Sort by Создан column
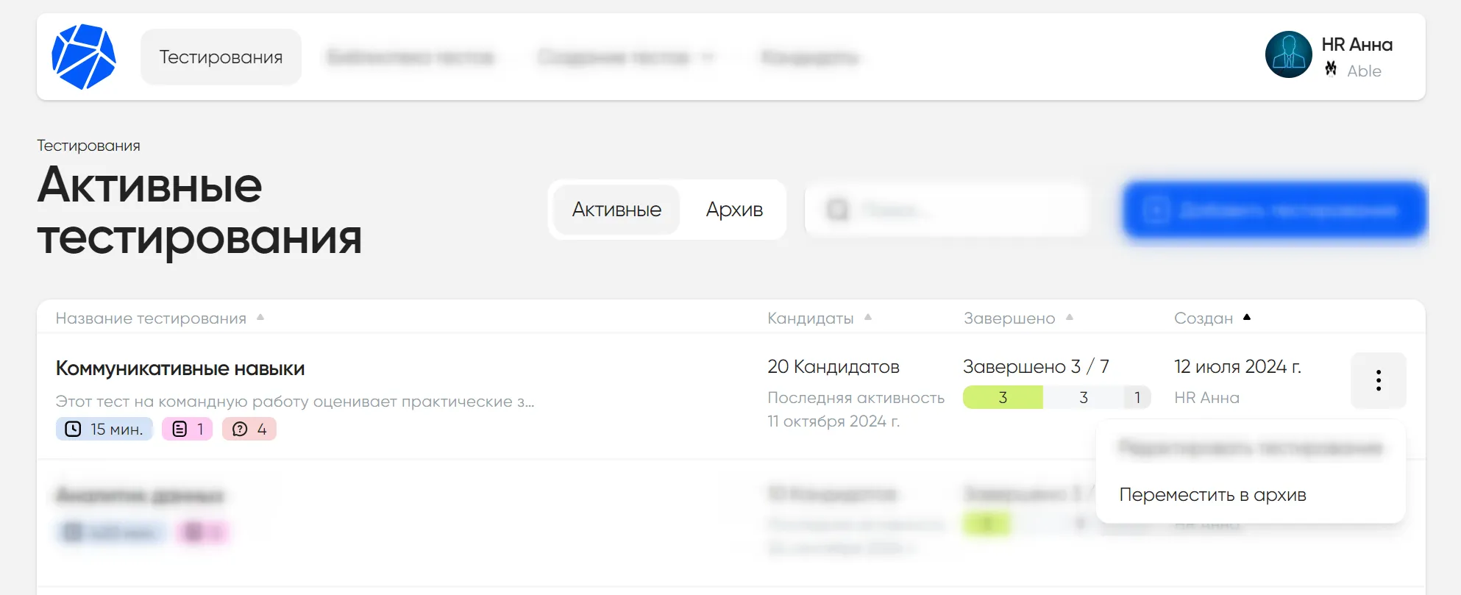This screenshot has height=595, width=1461. coord(1212,318)
